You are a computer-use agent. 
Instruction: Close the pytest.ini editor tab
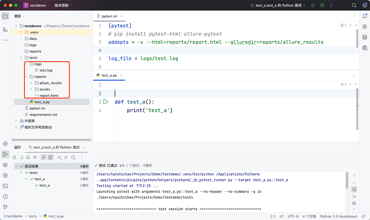pos(121,16)
